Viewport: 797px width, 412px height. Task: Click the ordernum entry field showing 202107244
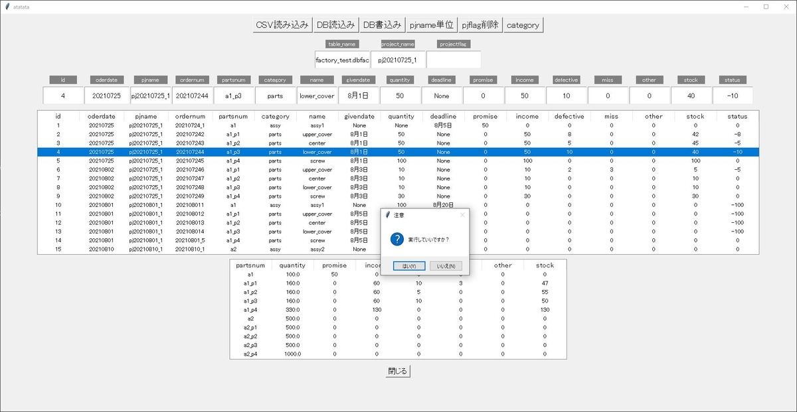[193, 96]
